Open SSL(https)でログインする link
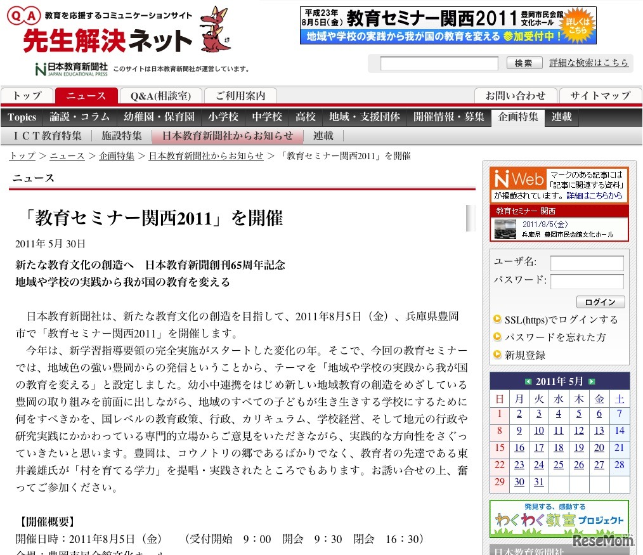The image size is (643, 555). point(561,320)
